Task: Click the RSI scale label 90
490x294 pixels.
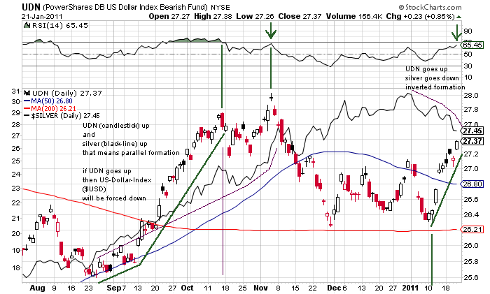Action: [x=468, y=31]
